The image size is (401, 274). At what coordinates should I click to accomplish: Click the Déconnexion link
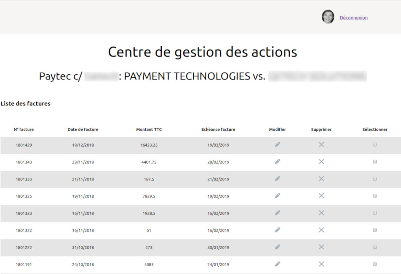click(x=353, y=18)
